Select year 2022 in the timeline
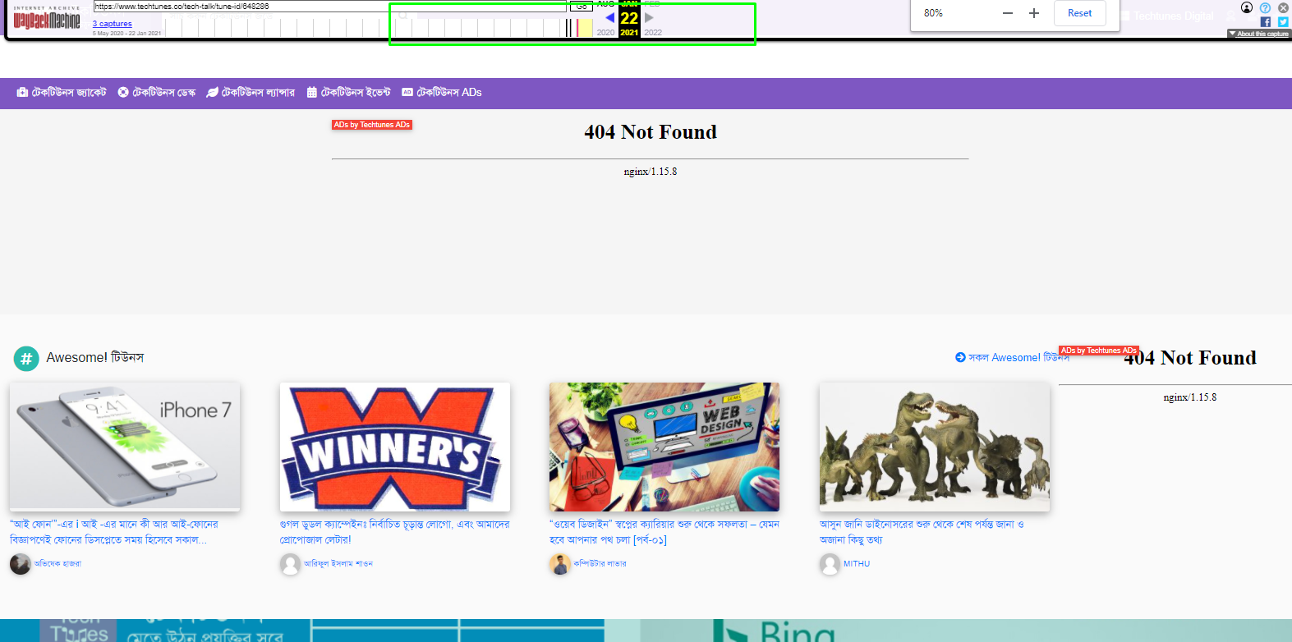 coord(653,33)
